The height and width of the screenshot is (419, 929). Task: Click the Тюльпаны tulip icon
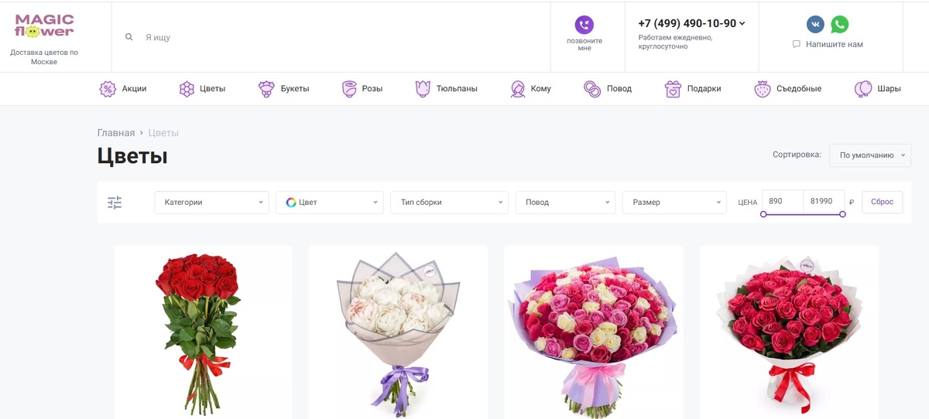(423, 89)
